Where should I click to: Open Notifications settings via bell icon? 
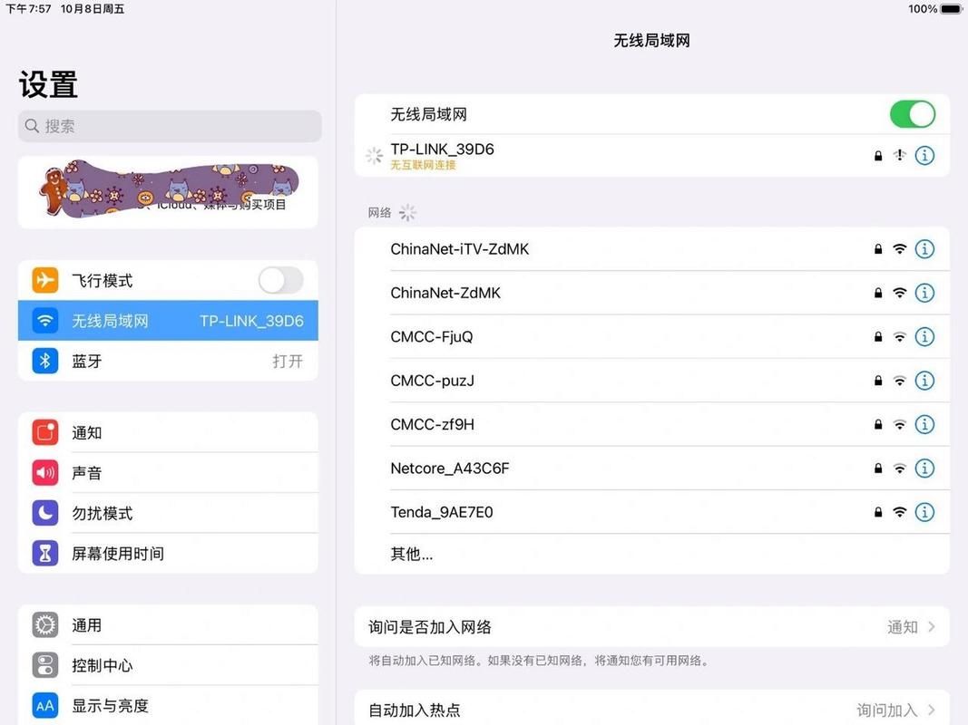44,432
